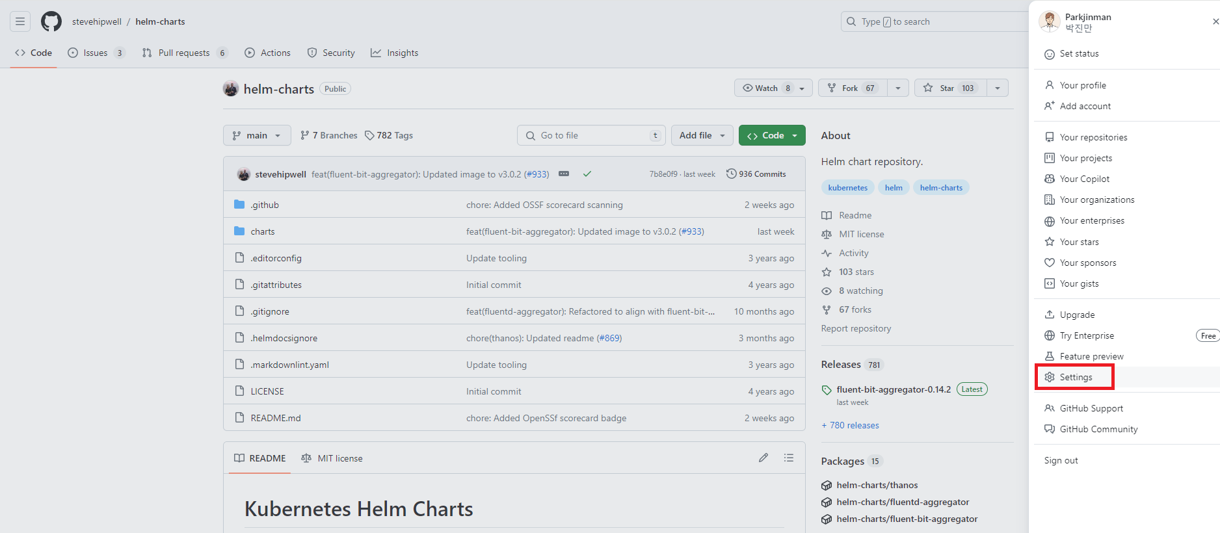Open MIT license in About section
The width and height of the screenshot is (1220, 533).
tap(862, 234)
